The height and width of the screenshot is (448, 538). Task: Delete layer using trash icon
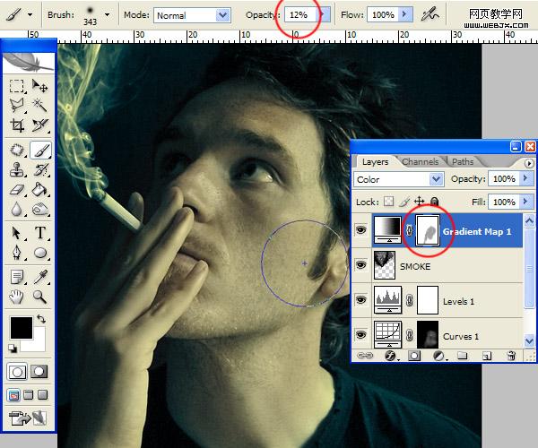click(x=512, y=356)
